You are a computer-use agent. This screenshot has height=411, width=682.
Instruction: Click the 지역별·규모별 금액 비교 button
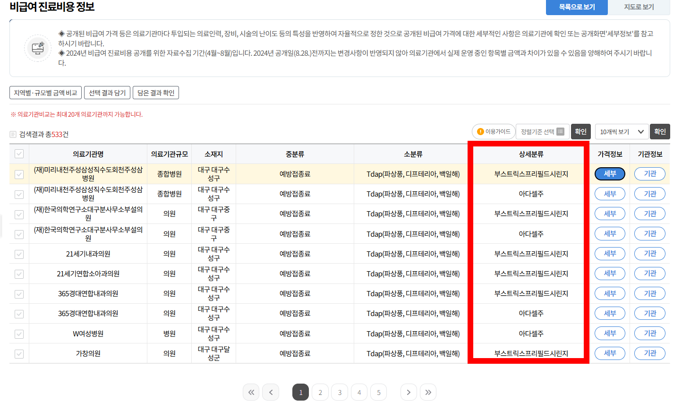point(45,92)
